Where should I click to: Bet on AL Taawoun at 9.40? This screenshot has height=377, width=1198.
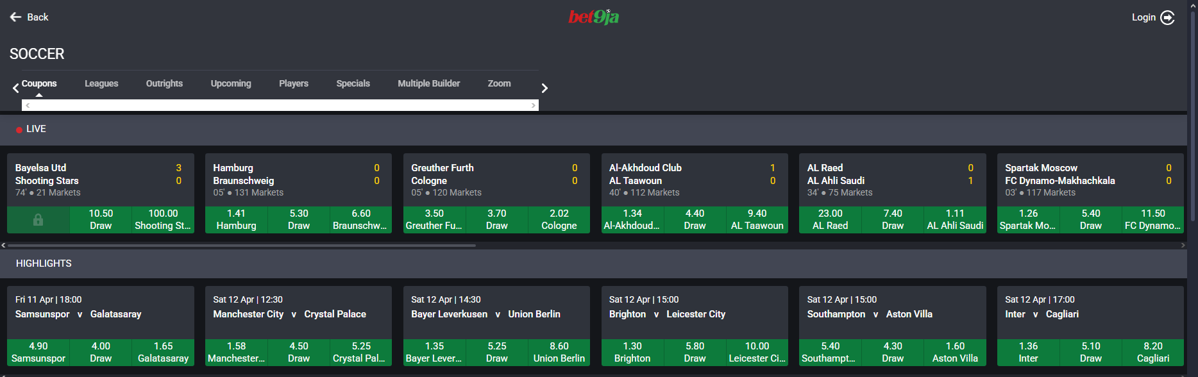(x=757, y=220)
